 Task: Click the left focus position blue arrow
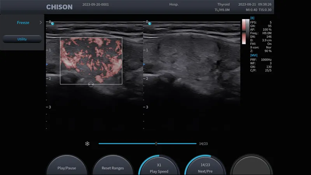coord(47,65)
